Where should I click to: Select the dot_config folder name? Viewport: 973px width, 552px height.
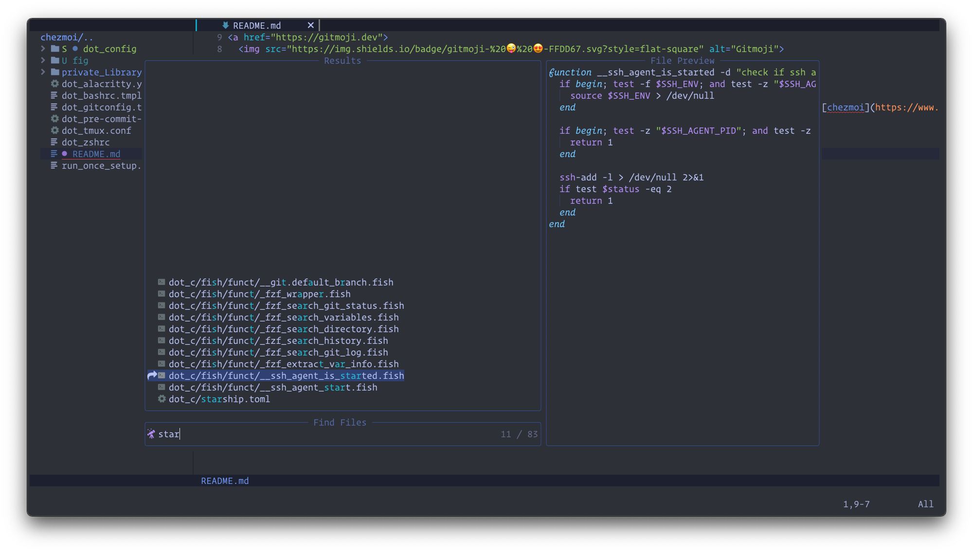[109, 49]
